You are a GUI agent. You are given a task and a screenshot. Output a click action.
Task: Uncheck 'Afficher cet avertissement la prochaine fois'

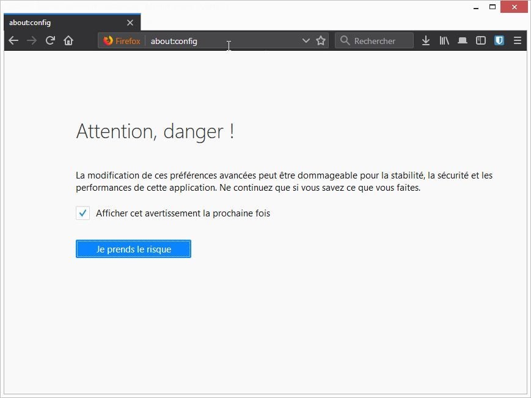(82, 213)
